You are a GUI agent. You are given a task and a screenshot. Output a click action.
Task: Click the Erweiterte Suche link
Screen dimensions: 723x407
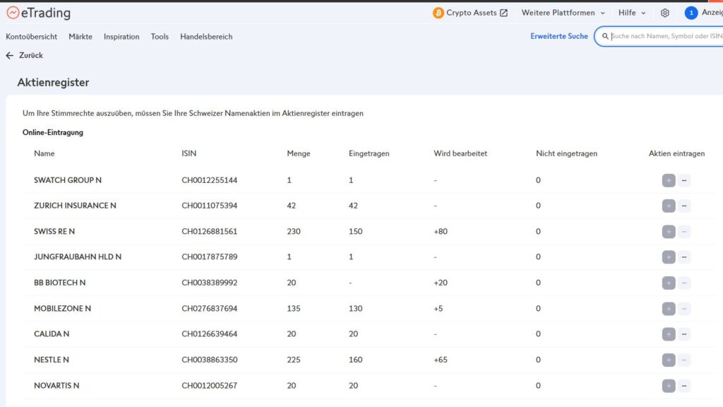[x=559, y=36]
